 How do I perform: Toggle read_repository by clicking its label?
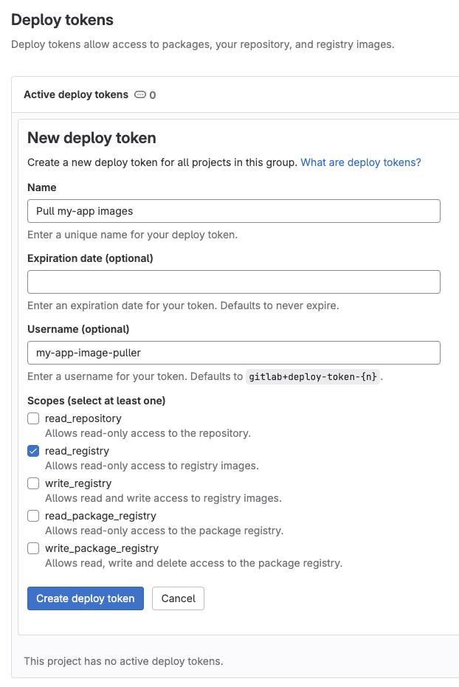83,418
